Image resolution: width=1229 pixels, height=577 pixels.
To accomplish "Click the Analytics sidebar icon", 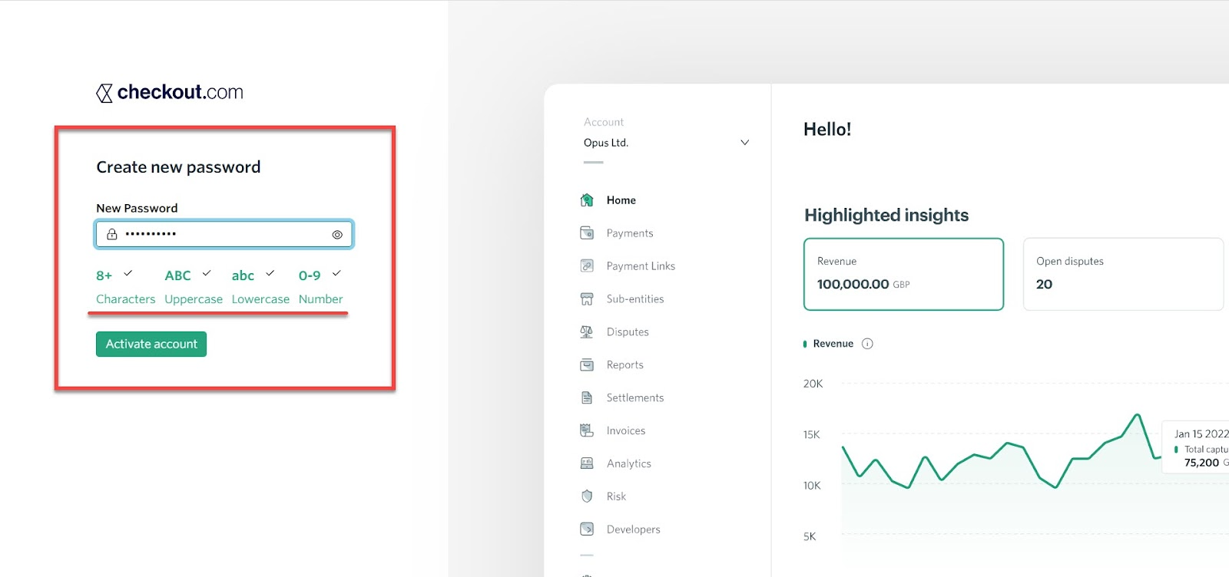I will click(587, 463).
